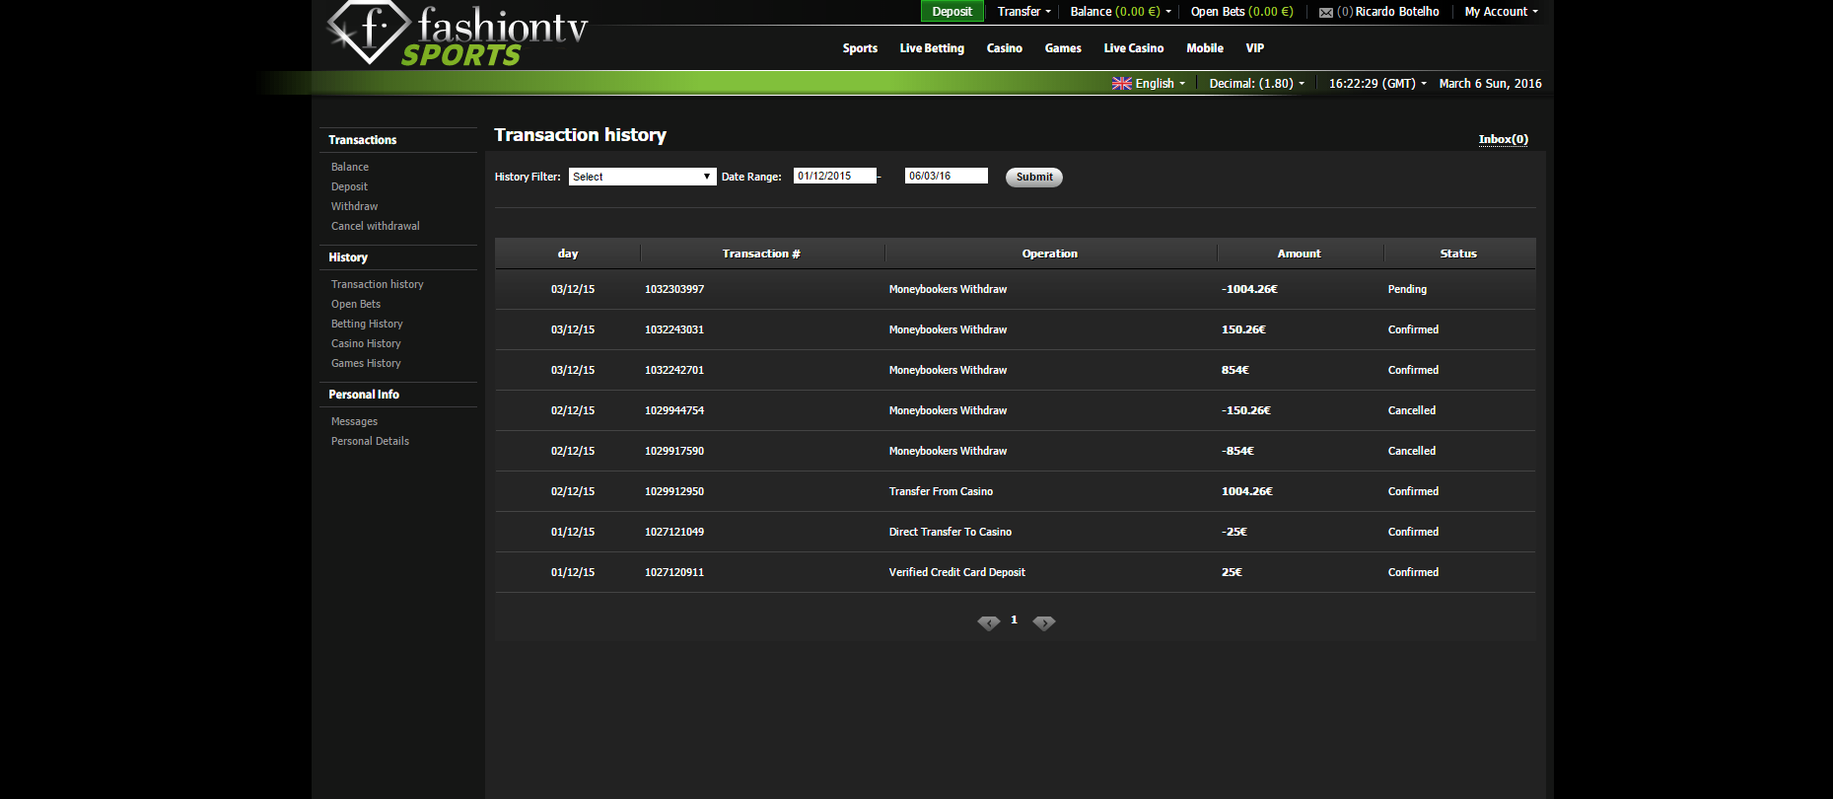Click the Pending status cell
Screen dimensions: 1833x799
(x=1407, y=289)
